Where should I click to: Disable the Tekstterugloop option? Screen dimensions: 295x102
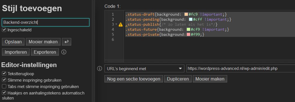[4, 73]
